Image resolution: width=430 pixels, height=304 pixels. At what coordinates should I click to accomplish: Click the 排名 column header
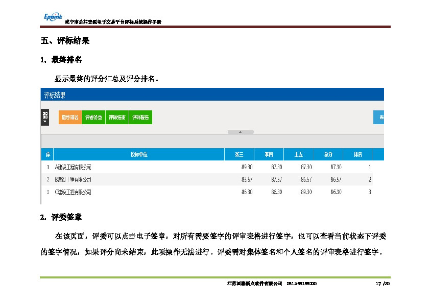(358, 154)
